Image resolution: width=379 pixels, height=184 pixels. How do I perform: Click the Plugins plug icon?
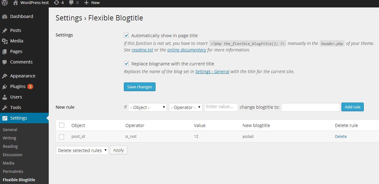point(5,87)
